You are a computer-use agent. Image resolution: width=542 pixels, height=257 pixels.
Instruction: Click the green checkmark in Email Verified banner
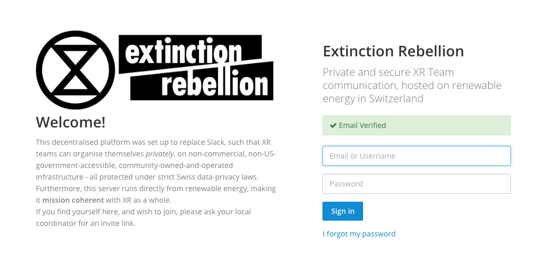pyautogui.click(x=332, y=126)
